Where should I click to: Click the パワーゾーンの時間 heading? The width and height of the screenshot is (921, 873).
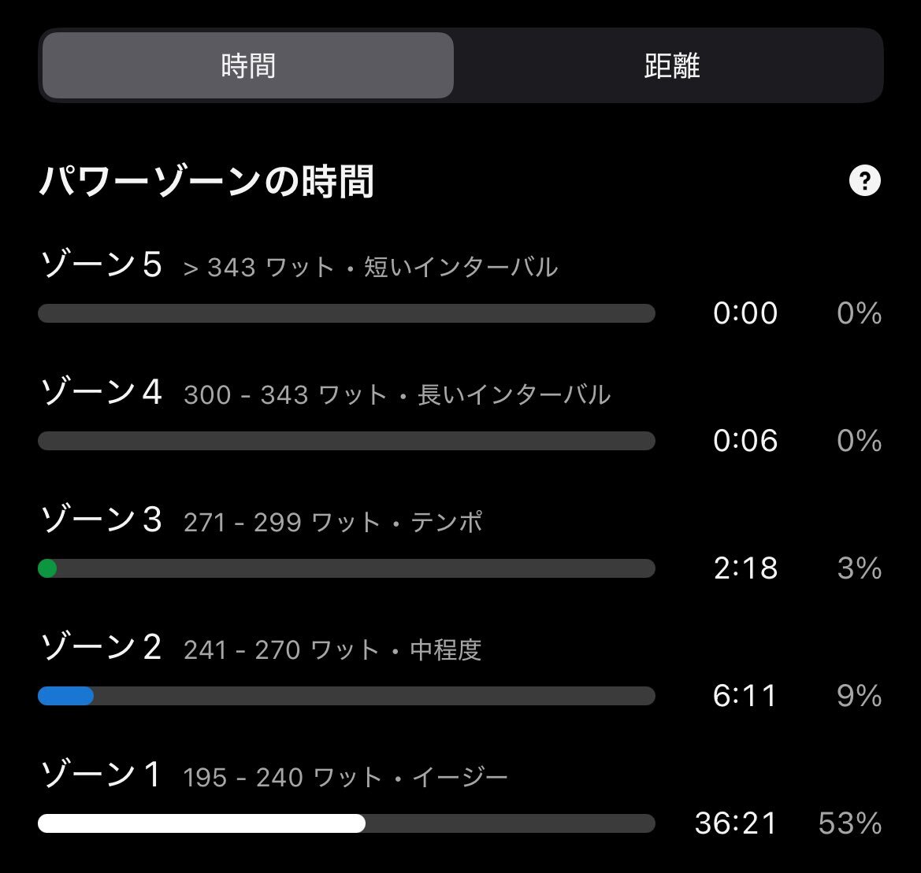pos(206,183)
